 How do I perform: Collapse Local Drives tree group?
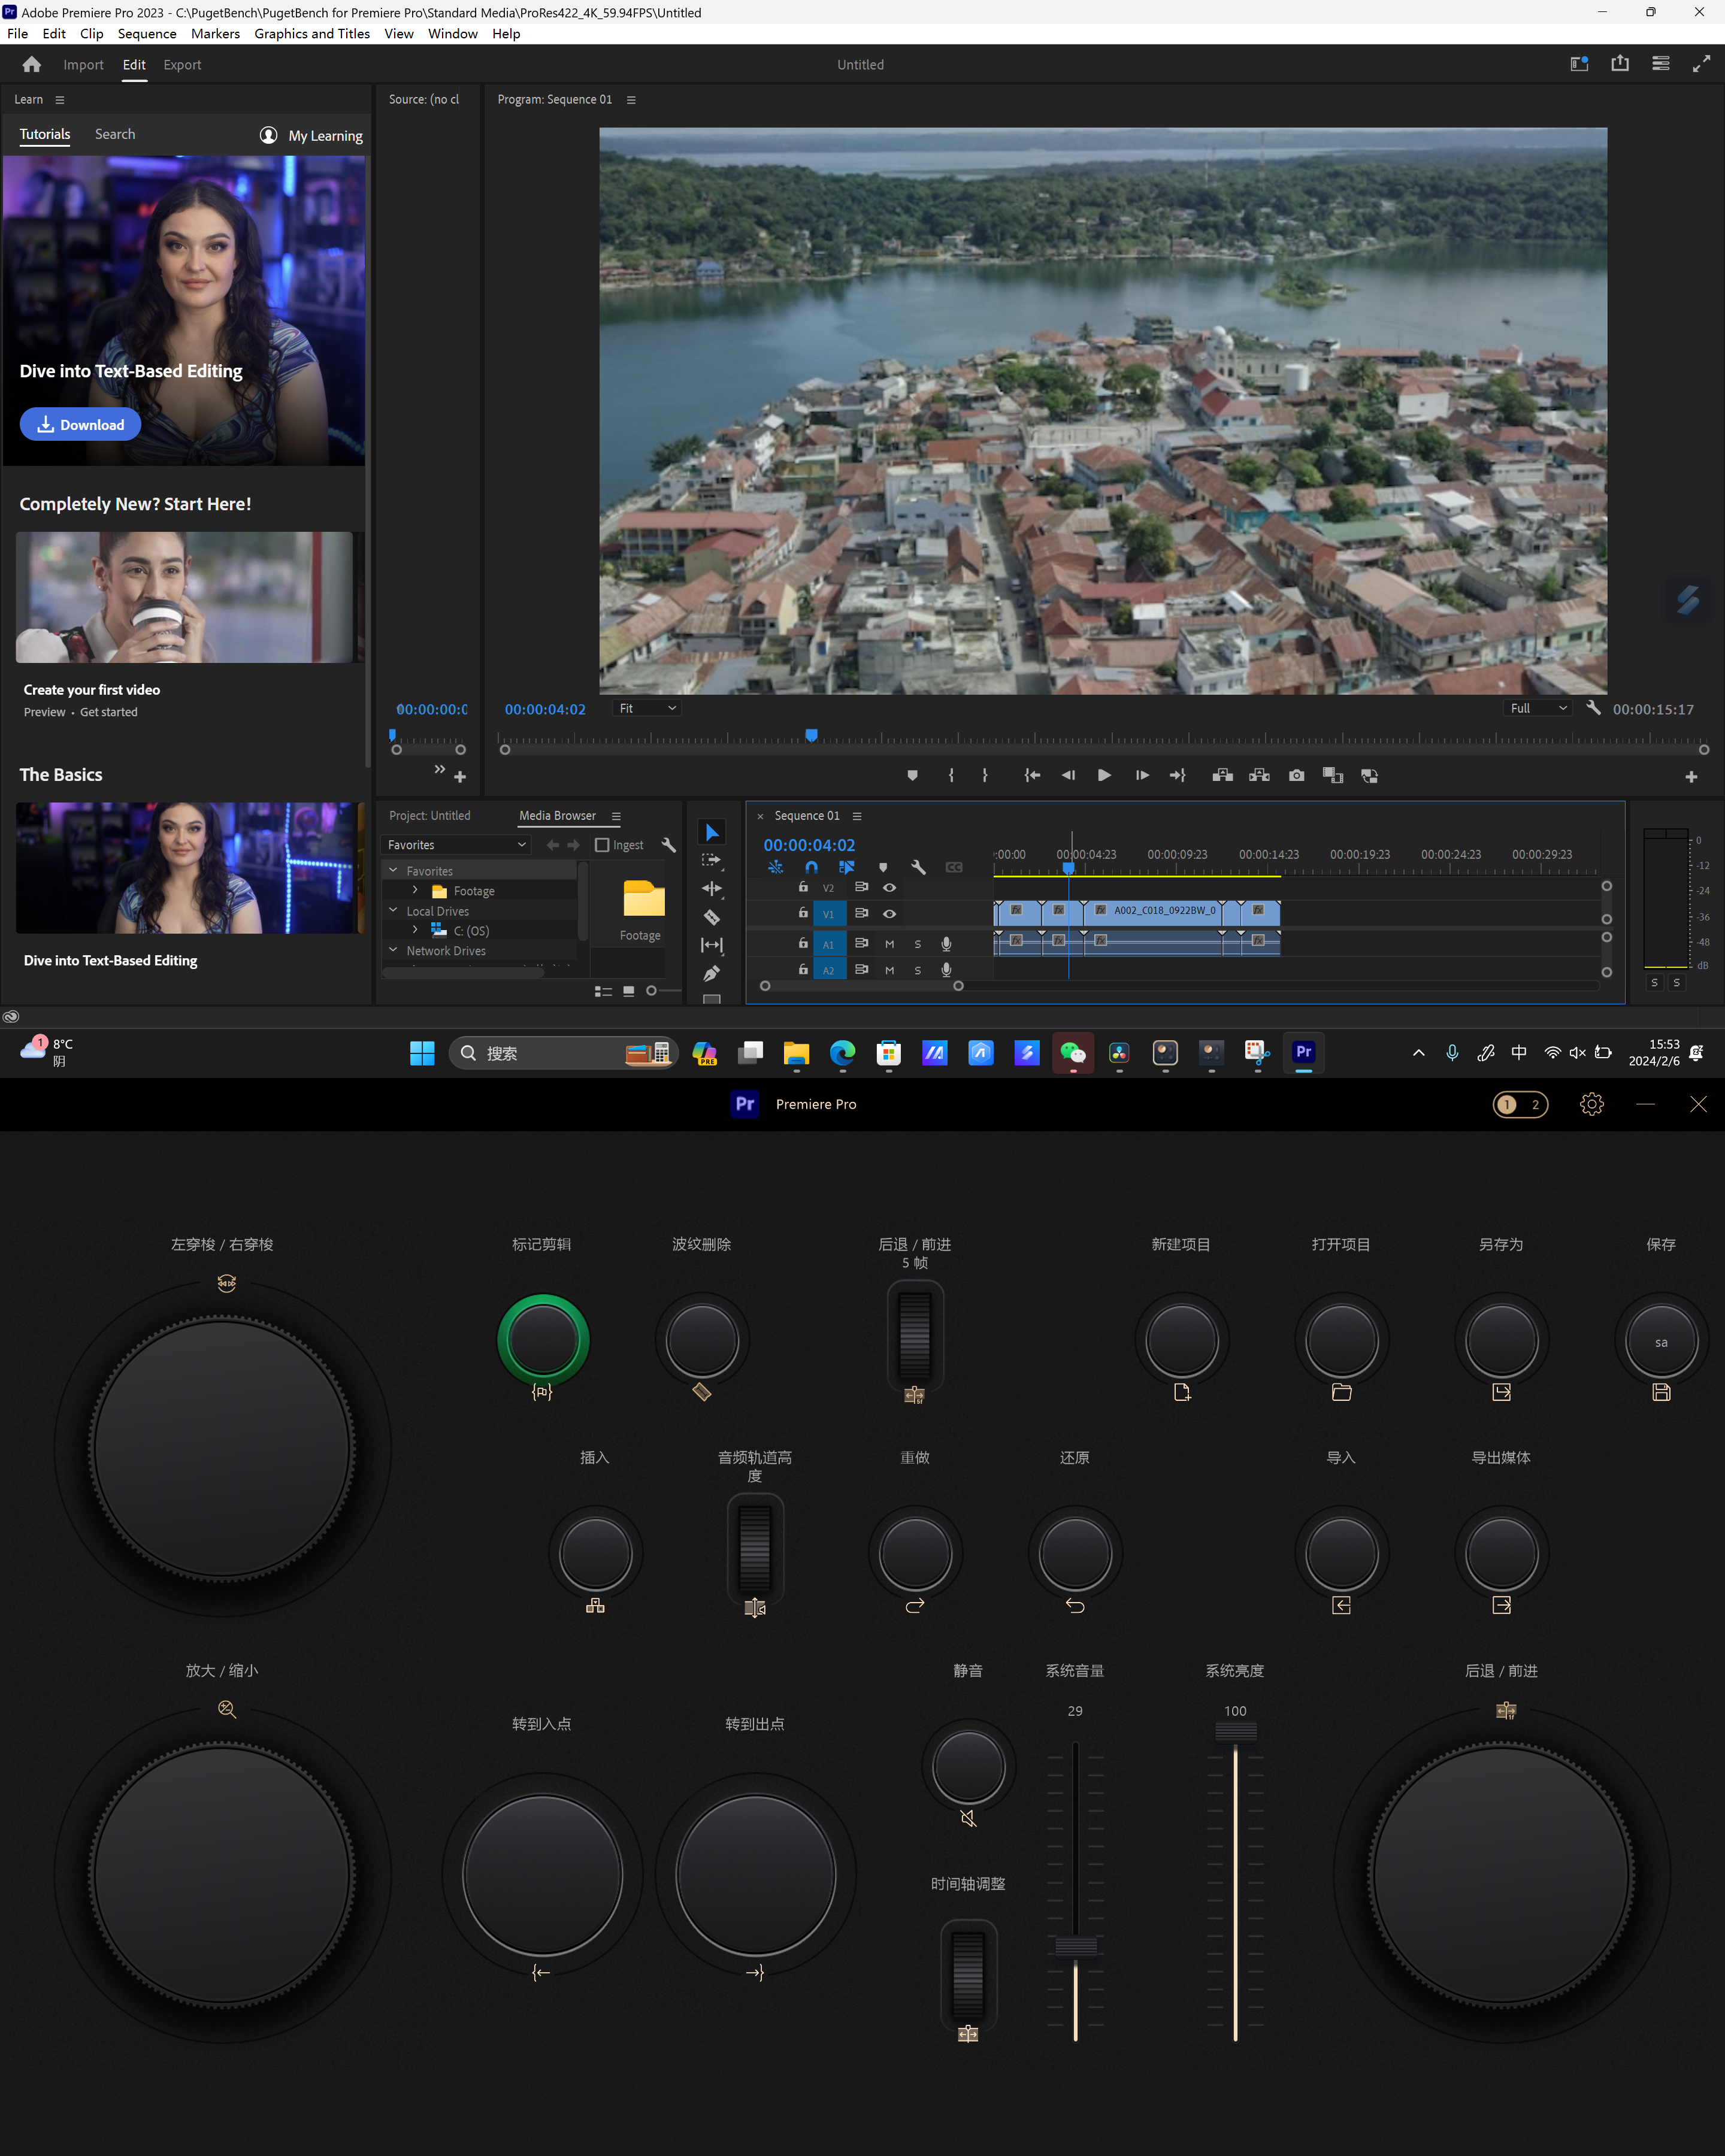pos(393,910)
